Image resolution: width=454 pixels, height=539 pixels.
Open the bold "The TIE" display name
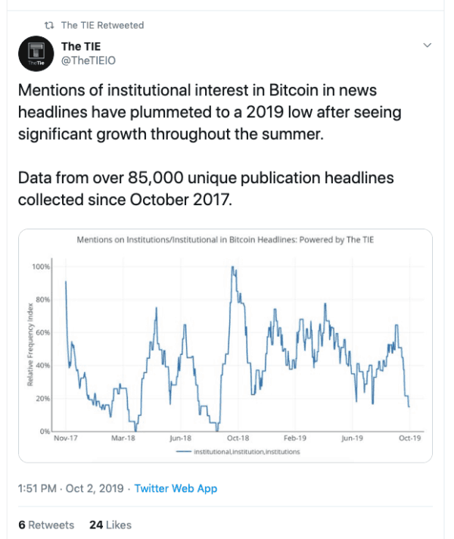[81, 46]
